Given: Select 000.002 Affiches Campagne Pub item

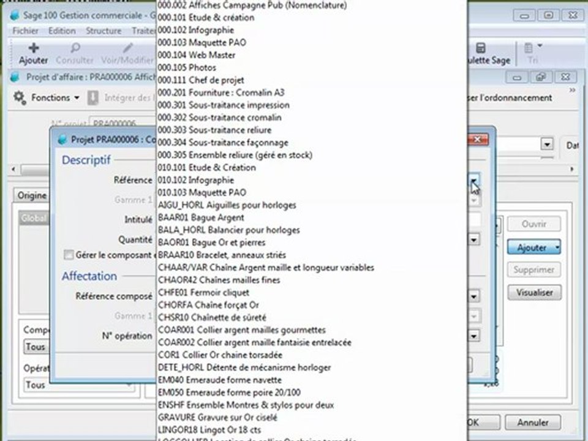Looking at the screenshot, I should point(252,6).
